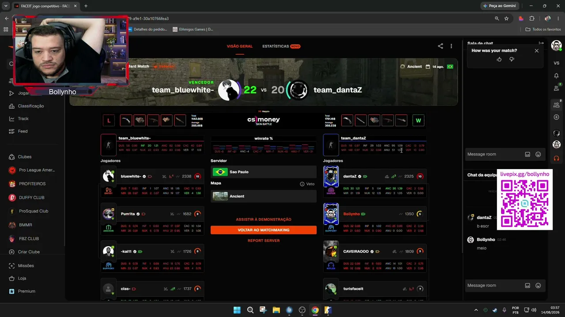Open the Pro League Amer... club

click(x=32, y=170)
